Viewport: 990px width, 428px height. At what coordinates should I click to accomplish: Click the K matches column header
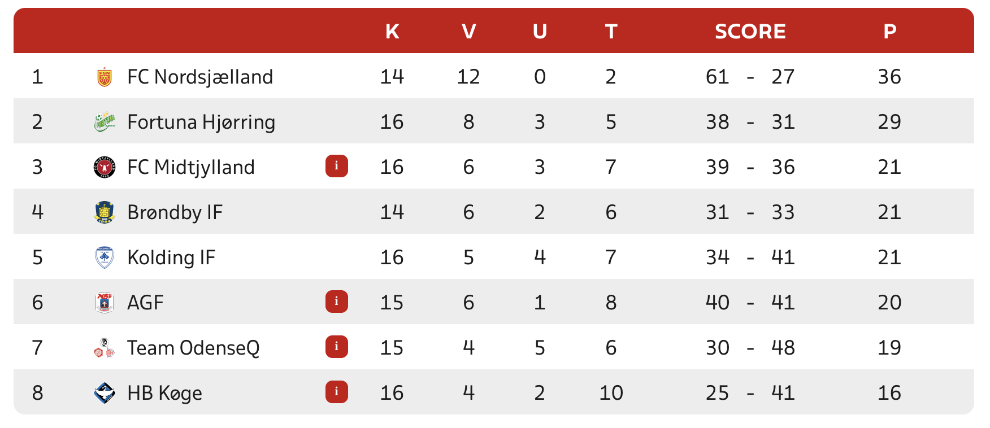click(x=392, y=32)
